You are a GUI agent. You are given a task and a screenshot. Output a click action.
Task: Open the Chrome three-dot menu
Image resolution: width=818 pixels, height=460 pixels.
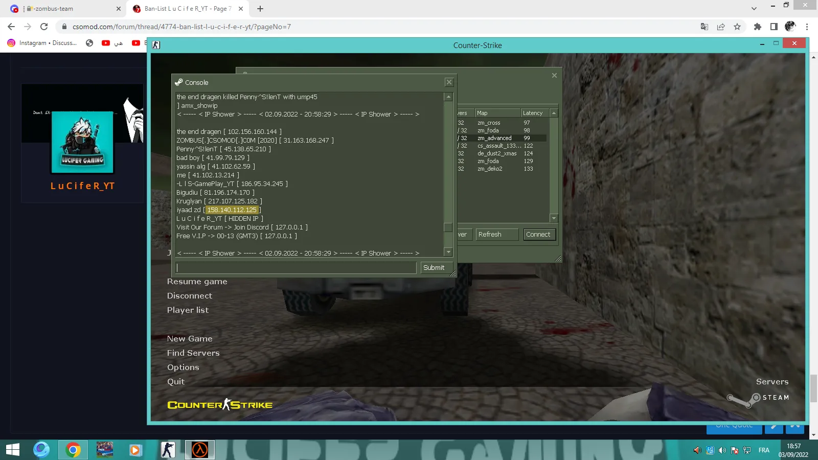tap(807, 27)
